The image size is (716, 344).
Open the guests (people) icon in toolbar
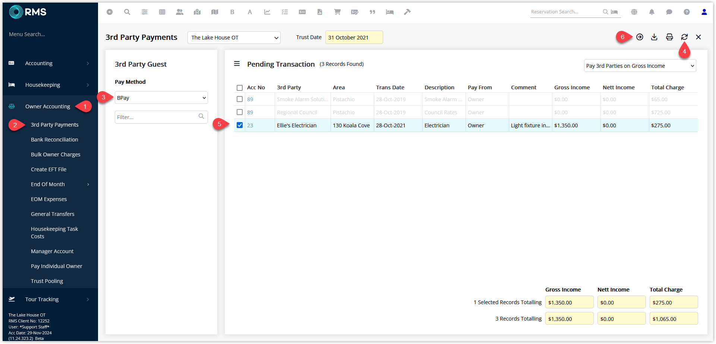180,12
